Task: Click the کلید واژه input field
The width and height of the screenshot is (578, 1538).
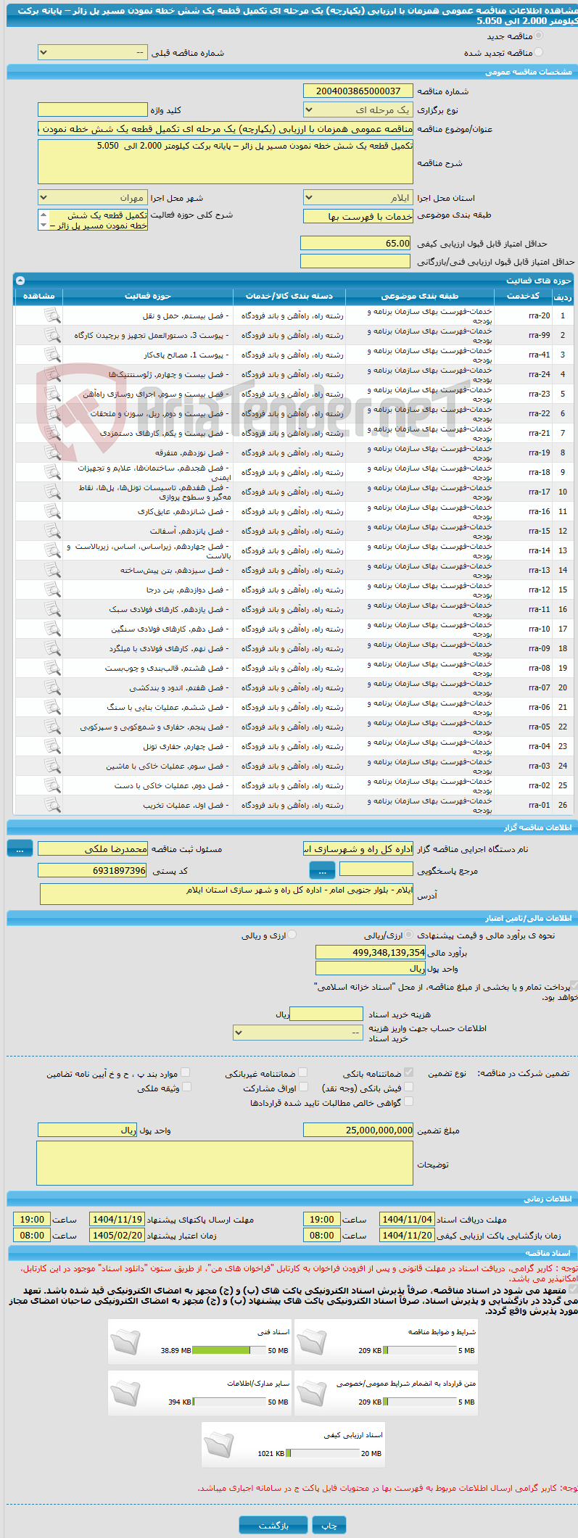Action: tap(93, 109)
